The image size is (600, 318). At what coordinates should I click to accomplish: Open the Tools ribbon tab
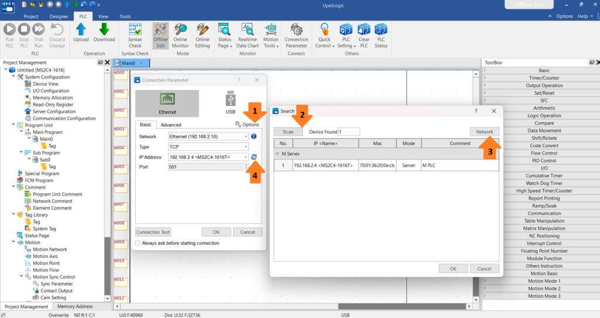point(125,16)
